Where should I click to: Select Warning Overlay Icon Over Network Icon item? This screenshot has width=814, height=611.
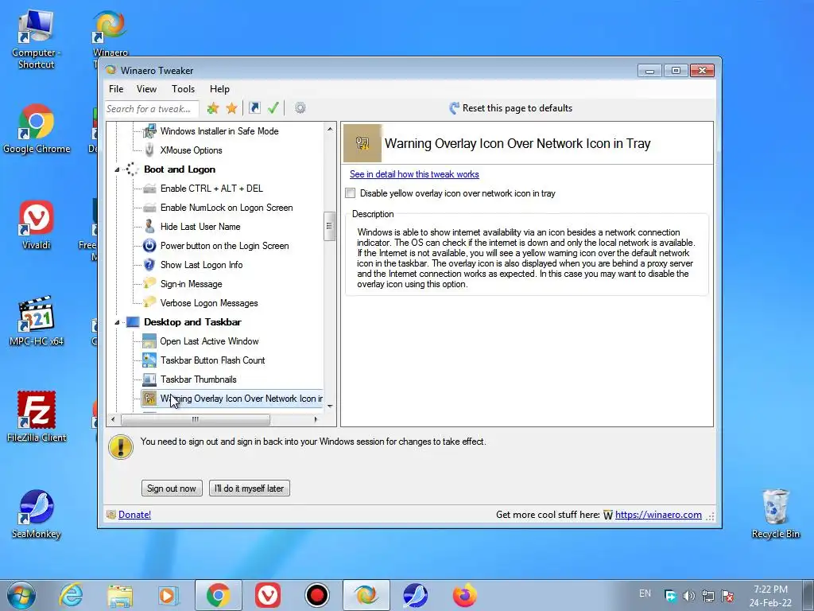(232, 399)
